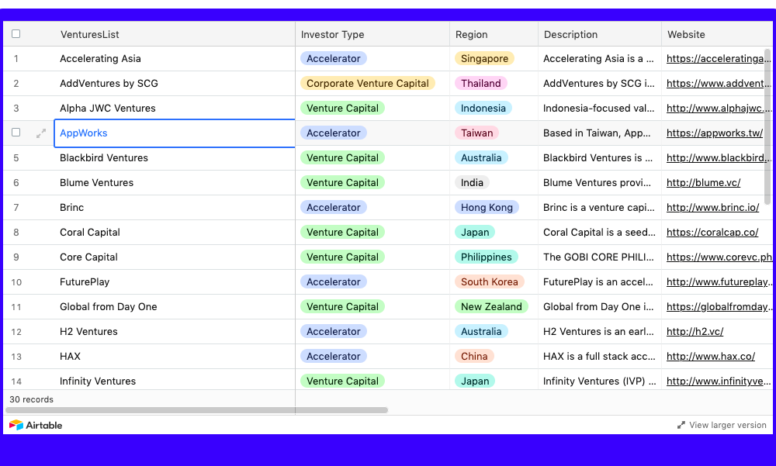Click the Investor Type column header

(x=372, y=34)
